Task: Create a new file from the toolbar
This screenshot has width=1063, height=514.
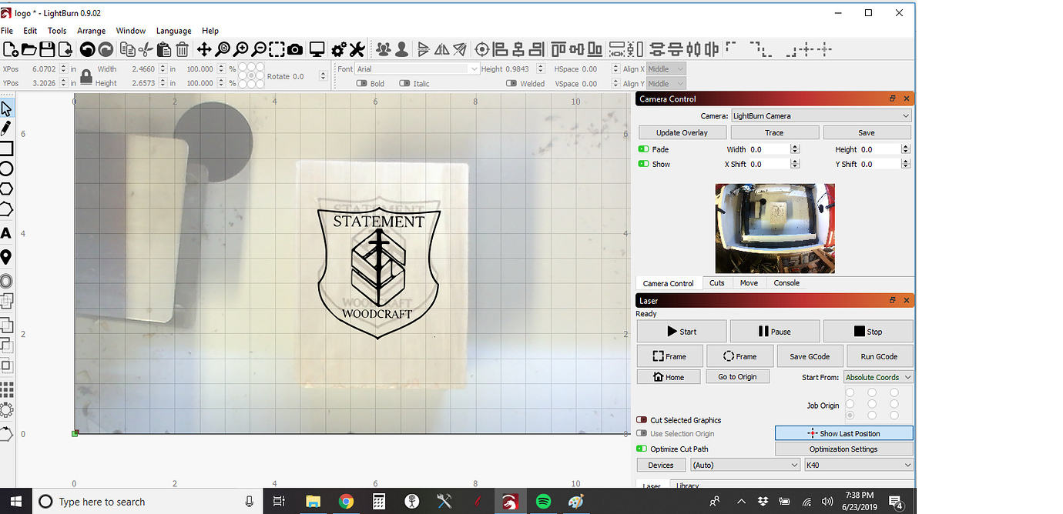Action: click(x=10, y=50)
